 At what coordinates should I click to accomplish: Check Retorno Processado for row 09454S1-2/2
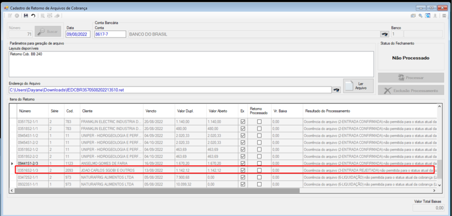click(259, 142)
